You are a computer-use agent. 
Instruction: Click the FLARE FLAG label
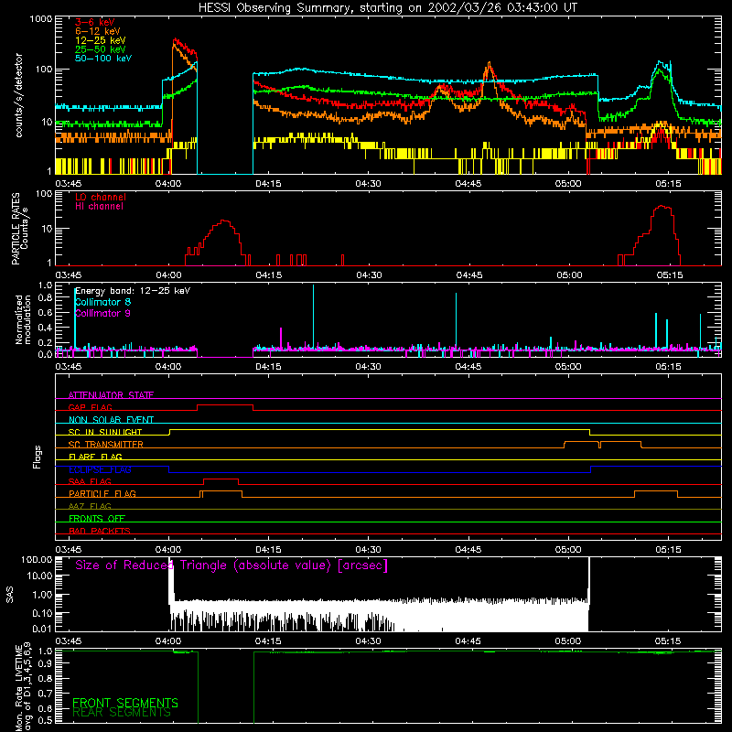95,457
